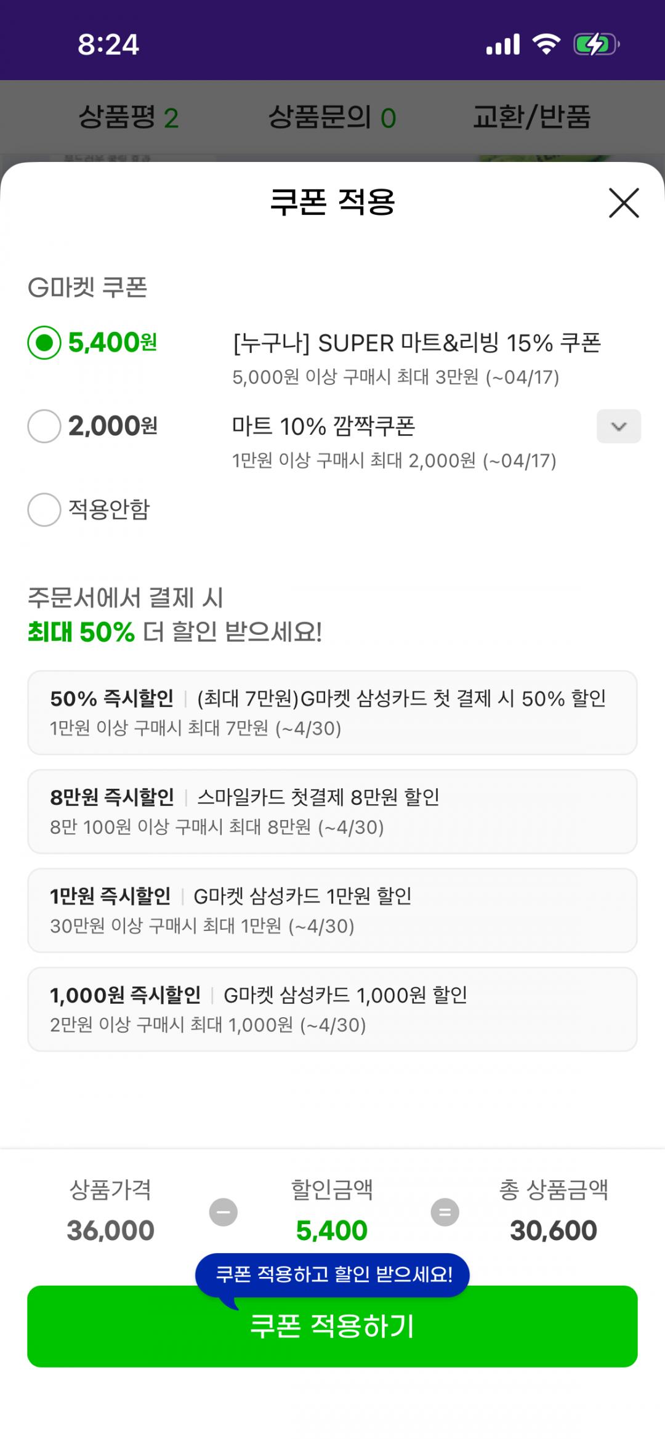Select the 5,400원 SUPER 마트&리빙 coupon

44,342
